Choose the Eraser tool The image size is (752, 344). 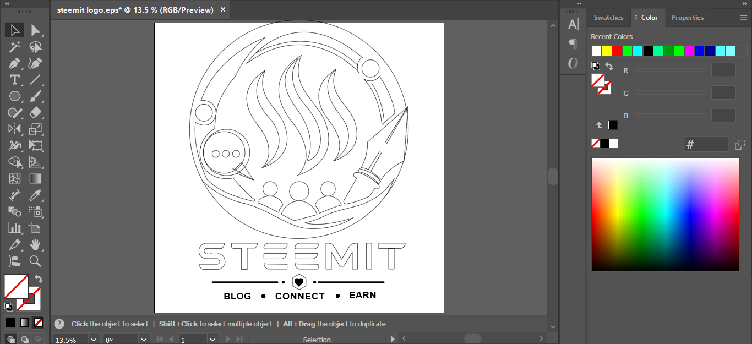point(36,113)
